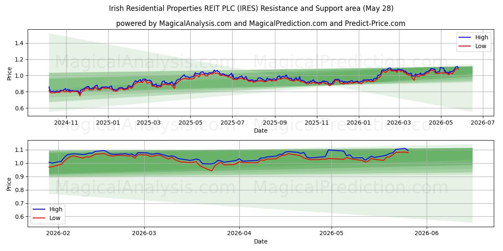Image resolution: width=503 pixels, height=251 pixels.
Task: Click the '2026-05' tick label on top chart
Action: (x=441, y=123)
